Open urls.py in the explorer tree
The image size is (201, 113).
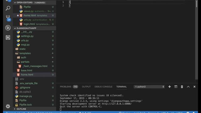click(34, 40)
